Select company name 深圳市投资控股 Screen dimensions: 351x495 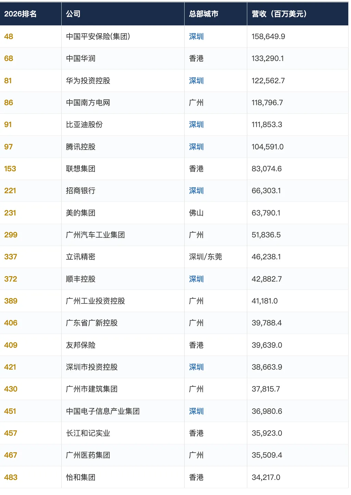(92, 367)
